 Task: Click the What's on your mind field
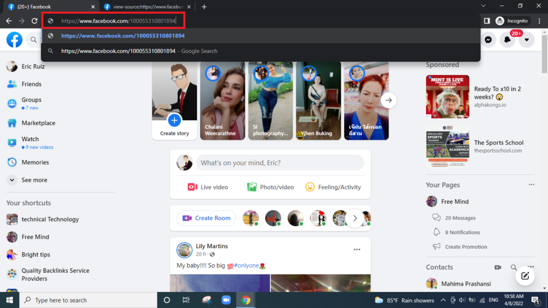[279, 163]
